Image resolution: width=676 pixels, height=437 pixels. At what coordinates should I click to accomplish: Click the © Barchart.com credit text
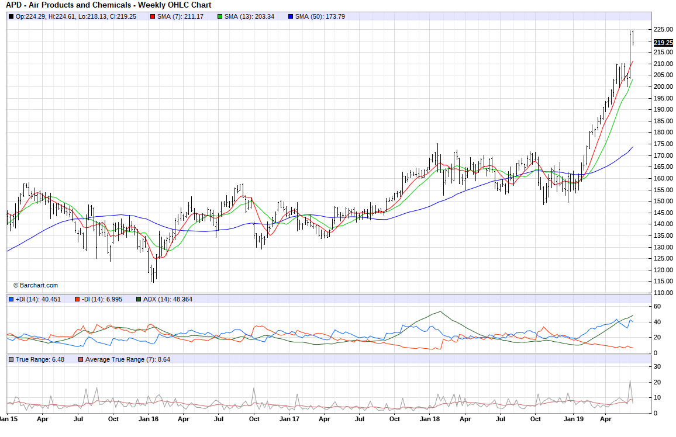click(x=35, y=286)
